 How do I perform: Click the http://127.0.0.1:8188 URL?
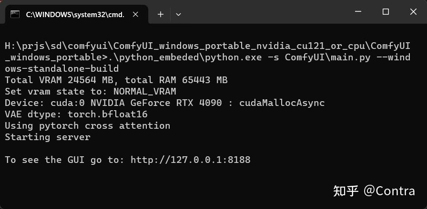click(x=190, y=160)
